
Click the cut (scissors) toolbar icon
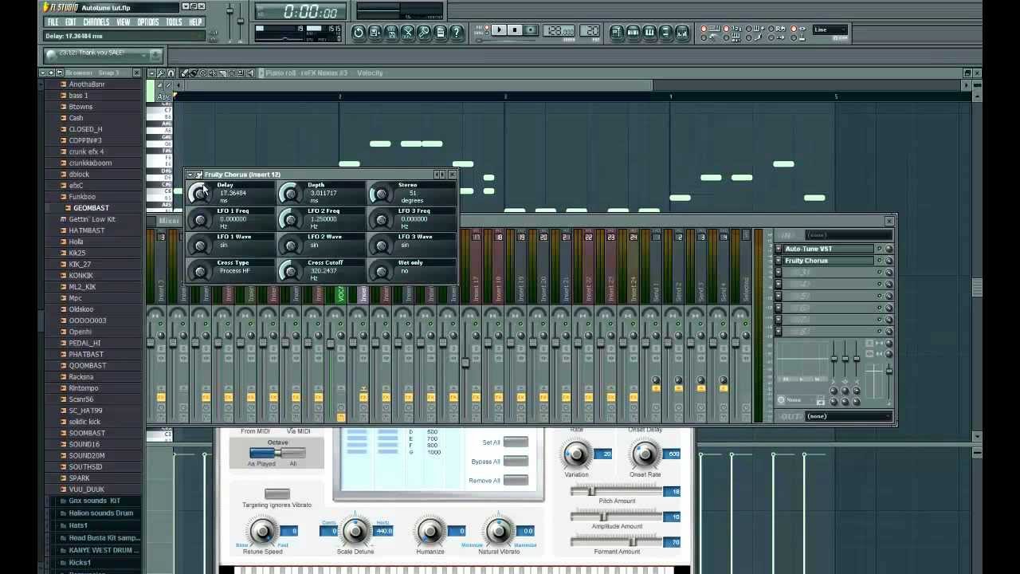click(408, 33)
